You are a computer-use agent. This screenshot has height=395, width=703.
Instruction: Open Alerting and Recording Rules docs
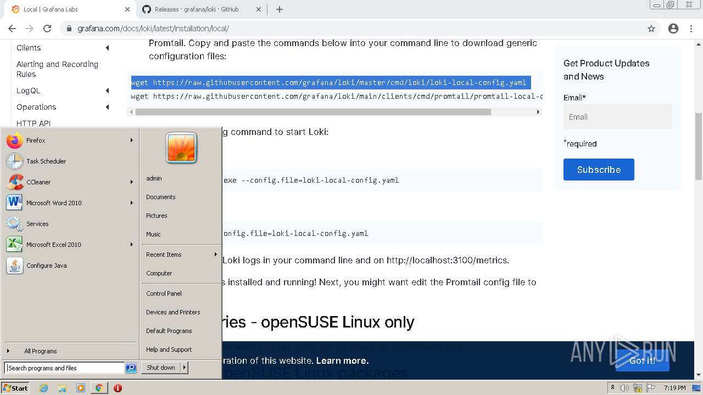[x=57, y=69]
